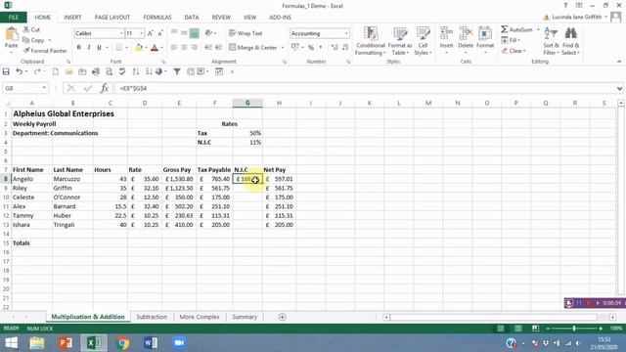Click the Insert Function fx icon

(105, 88)
